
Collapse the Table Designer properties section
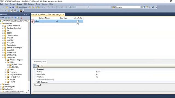(34, 82)
